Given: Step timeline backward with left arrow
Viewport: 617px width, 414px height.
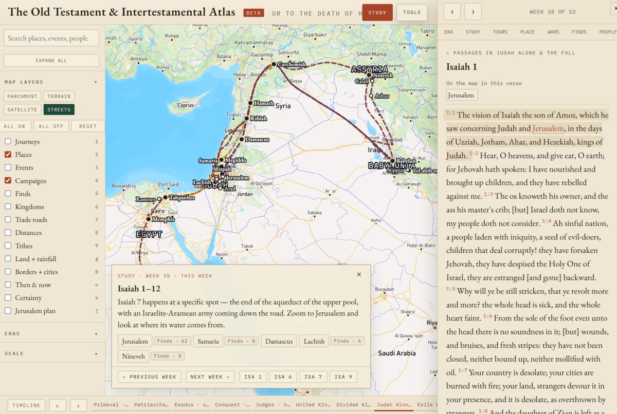Looking at the screenshot, I should pyautogui.click(x=58, y=406).
